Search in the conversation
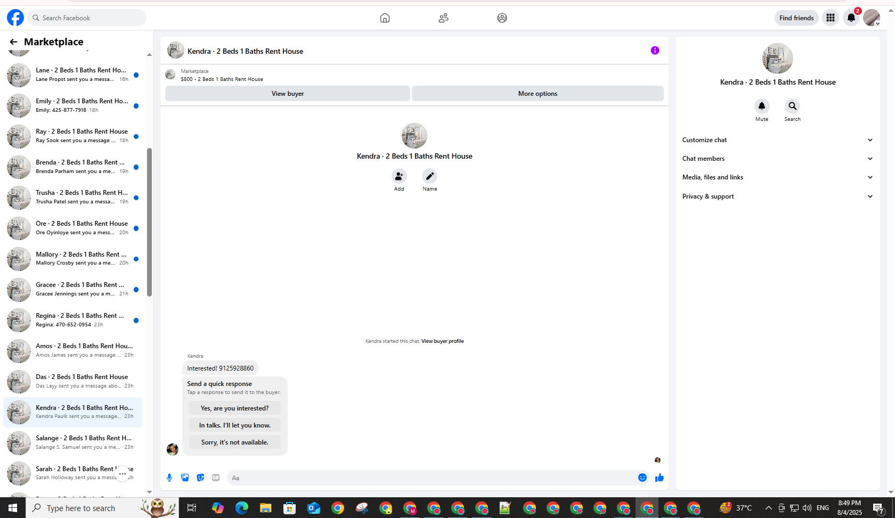 click(792, 106)
